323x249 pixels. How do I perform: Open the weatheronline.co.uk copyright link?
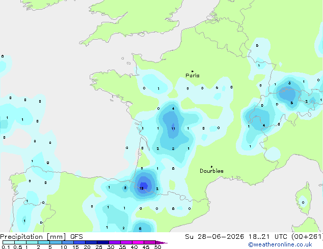pos(280,244)
